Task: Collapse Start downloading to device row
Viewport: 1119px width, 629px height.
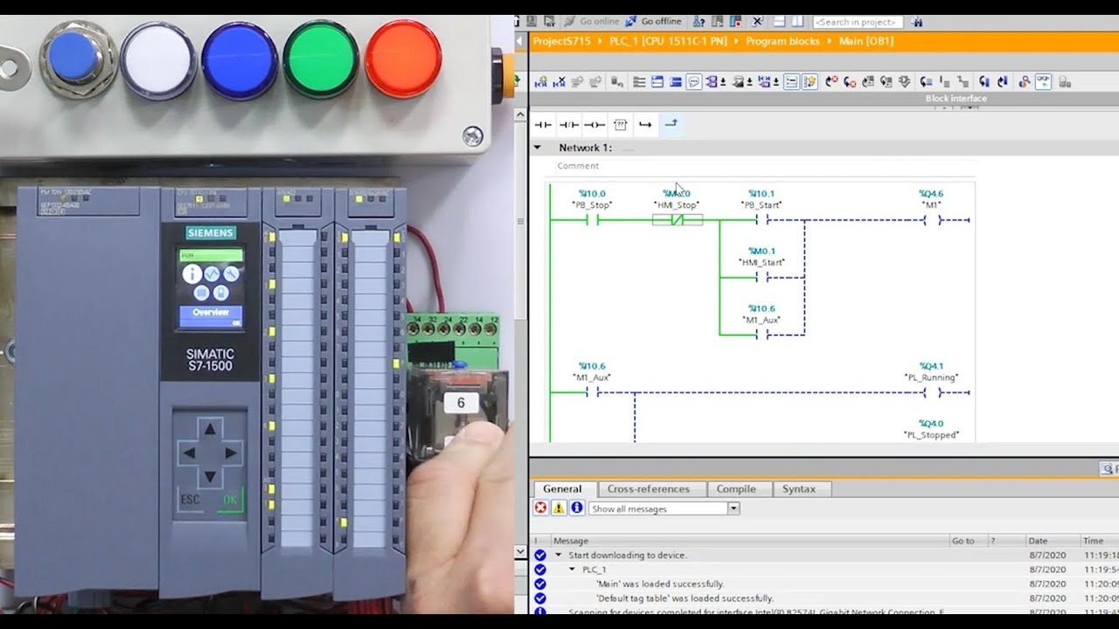Action: coord(558,555)
